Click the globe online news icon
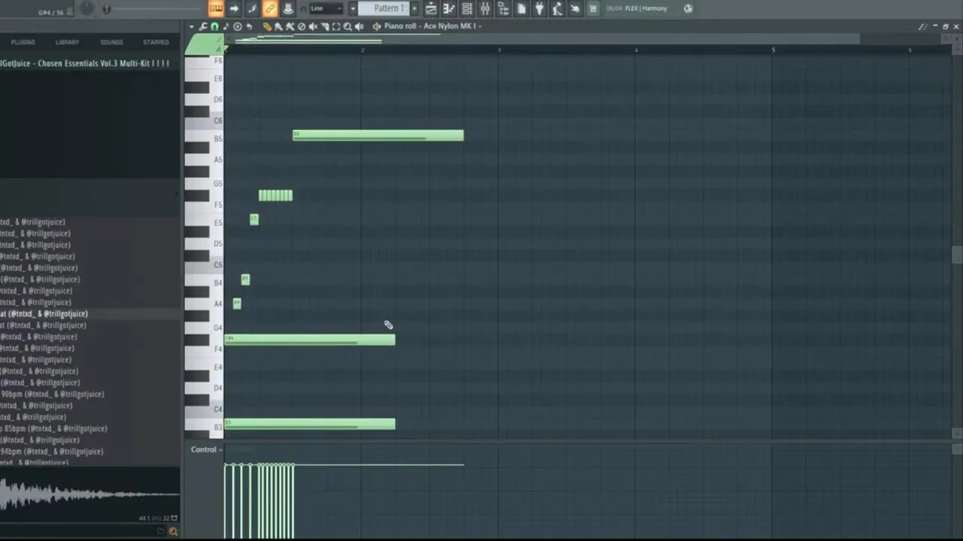This screenshot has width=963, height=541. tap(688, 8)
